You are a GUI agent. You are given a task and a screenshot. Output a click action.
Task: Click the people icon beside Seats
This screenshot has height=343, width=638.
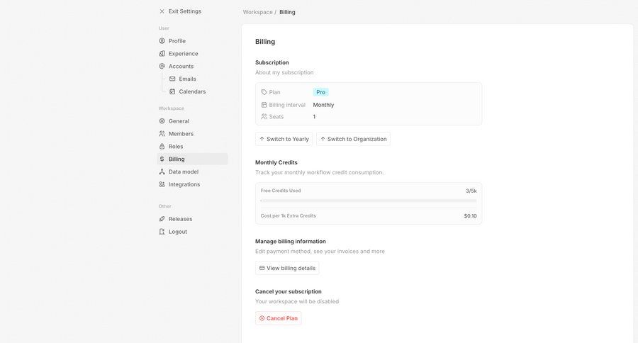(264, 117)
